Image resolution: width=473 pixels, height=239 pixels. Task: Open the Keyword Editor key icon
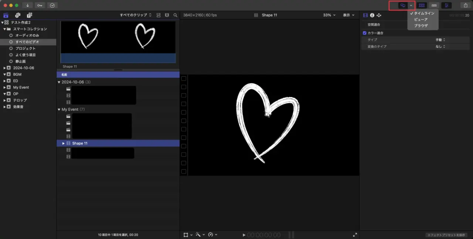[40, 5]
